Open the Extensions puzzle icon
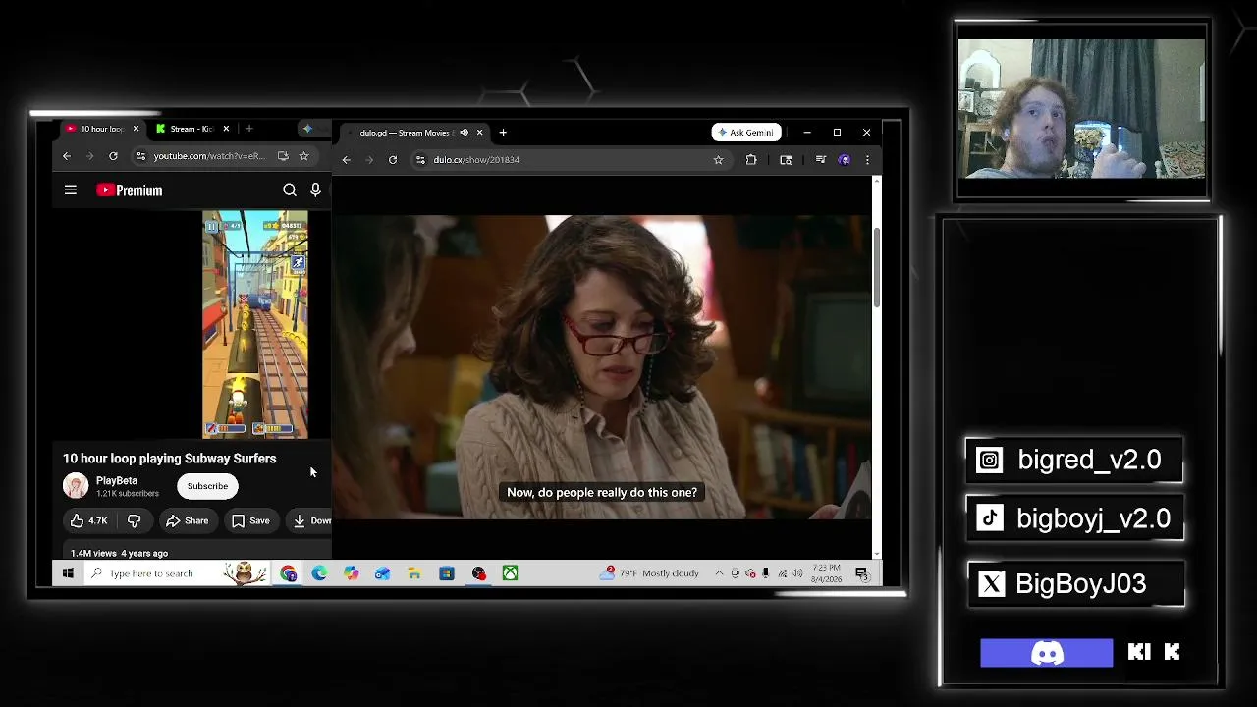The width and height of the screenshot is (1257, 707). click(x=751, y=160)
